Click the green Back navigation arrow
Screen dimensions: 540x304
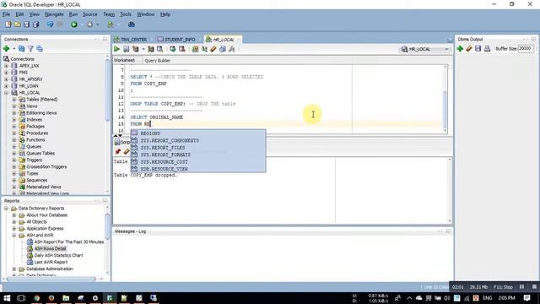tap(74, 24)
